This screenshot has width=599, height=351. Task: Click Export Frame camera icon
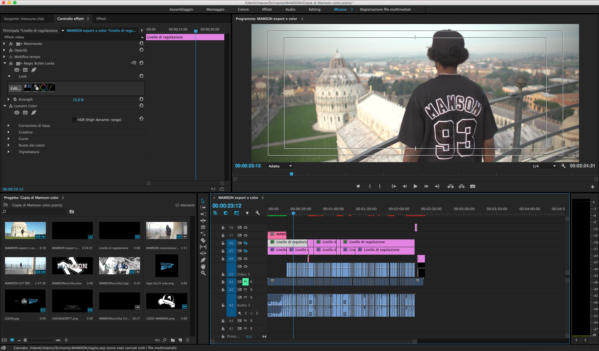pos(473,186)
